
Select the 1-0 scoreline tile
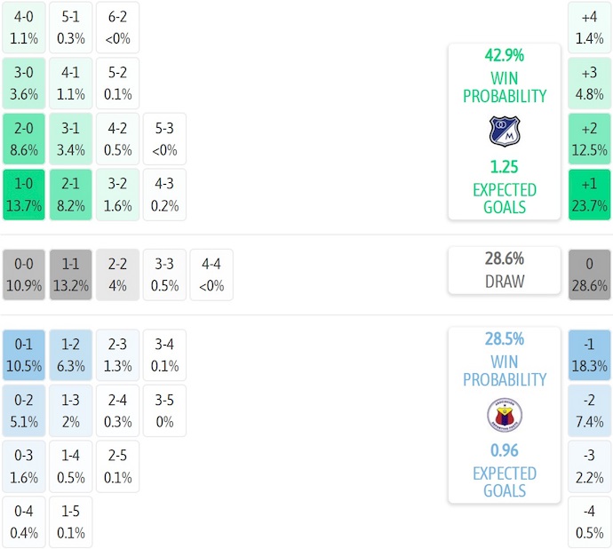(x=24, y=195)
